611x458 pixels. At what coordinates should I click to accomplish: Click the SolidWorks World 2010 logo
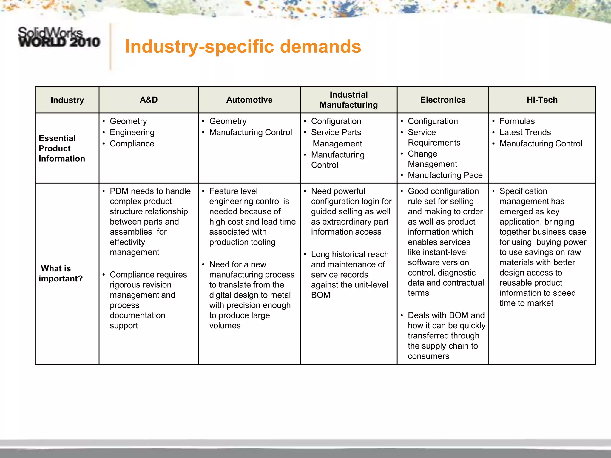tap(59, 37)
